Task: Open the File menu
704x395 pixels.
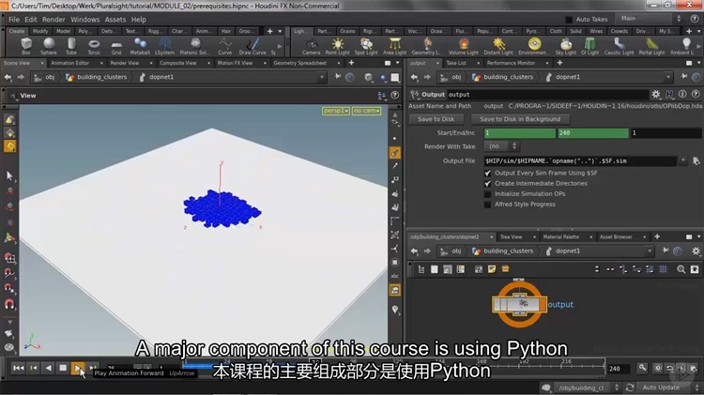Action: (14, 20)
